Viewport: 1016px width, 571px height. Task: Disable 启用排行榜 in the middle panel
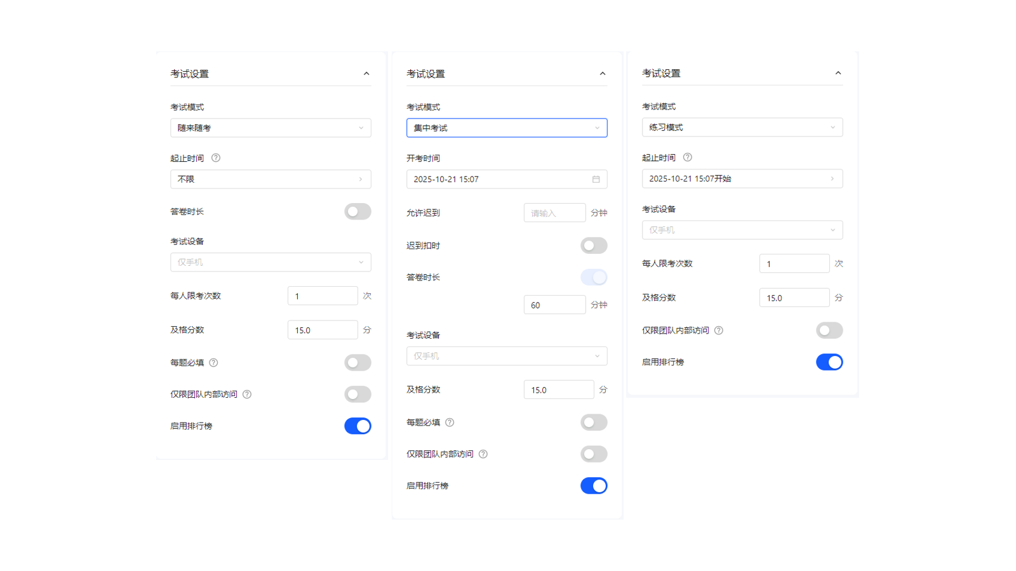pyautogui.click(x=594, y=485)
